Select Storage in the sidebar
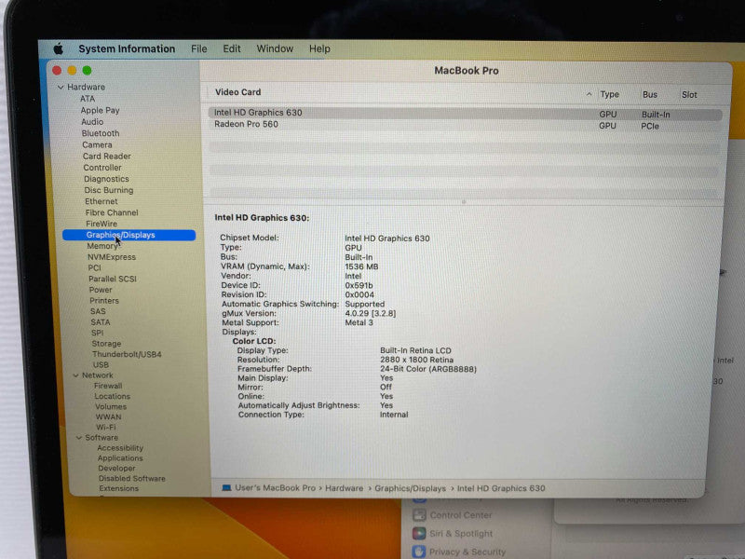 pos(106,344)
